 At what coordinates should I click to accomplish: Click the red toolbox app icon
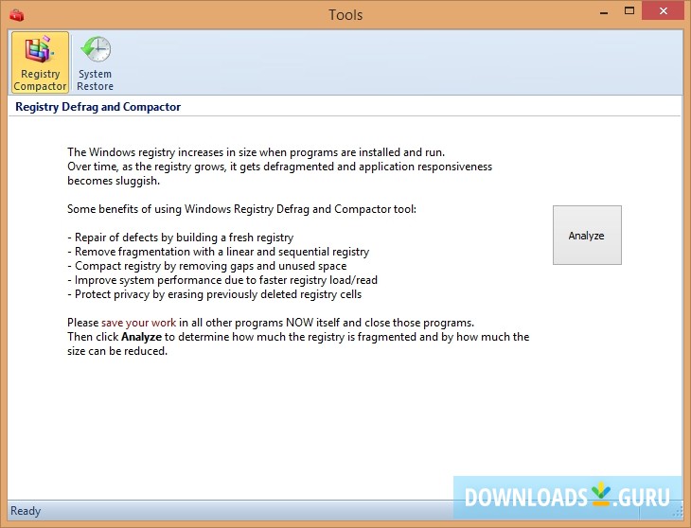click(x=17, y=15)
